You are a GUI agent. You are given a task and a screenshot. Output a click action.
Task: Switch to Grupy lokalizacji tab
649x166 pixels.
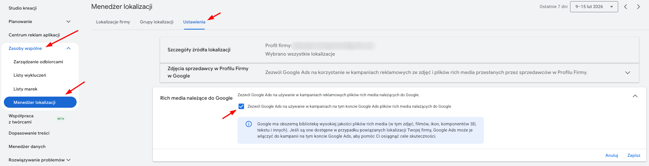click(x=157, y=22)
